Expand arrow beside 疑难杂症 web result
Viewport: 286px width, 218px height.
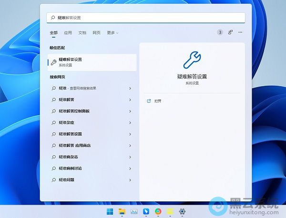(130, 122)
